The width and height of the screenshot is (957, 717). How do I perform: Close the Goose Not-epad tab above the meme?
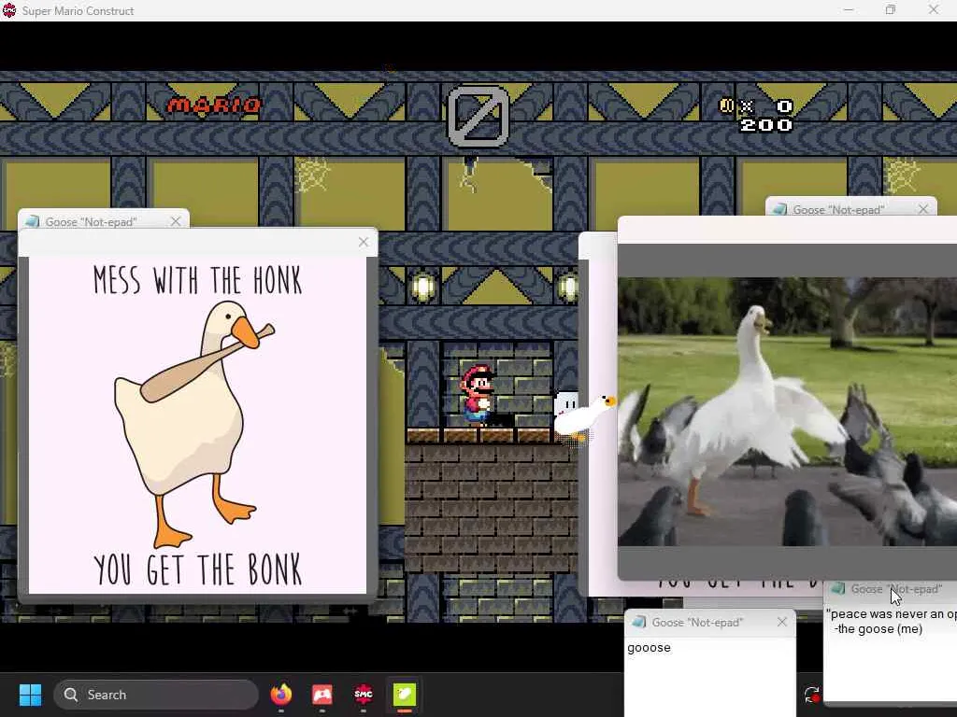click(176, 221)
